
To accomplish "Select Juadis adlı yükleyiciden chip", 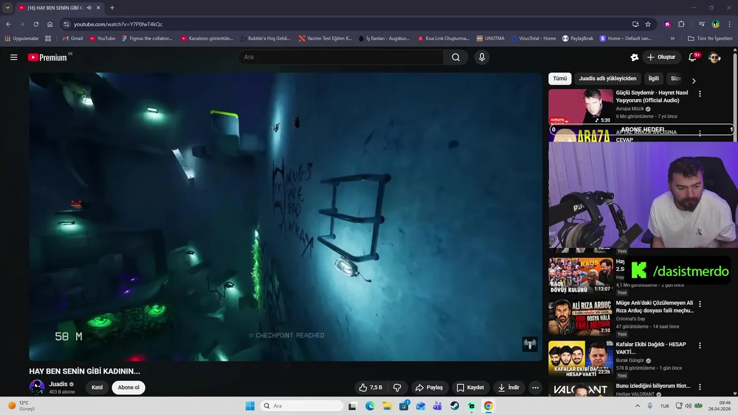I will click(608, 78).
